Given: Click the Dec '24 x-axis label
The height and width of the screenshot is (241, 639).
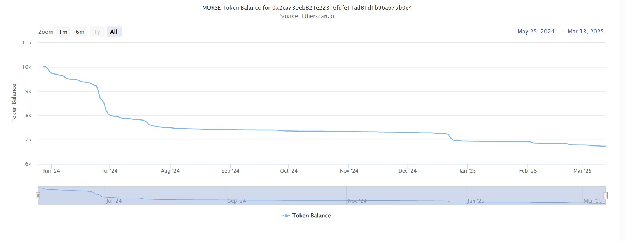Looking at the screenshot, I should pyautogui.click(x=407, y=171).
